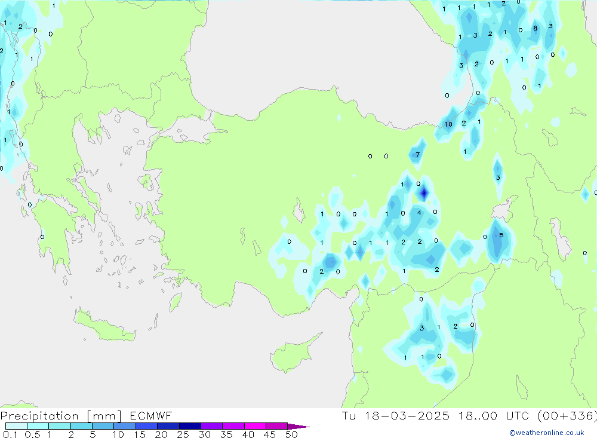Select the "4" precipitation value on the map
The width and height of the screenshot is (597, 438).
tap(419, 213)
